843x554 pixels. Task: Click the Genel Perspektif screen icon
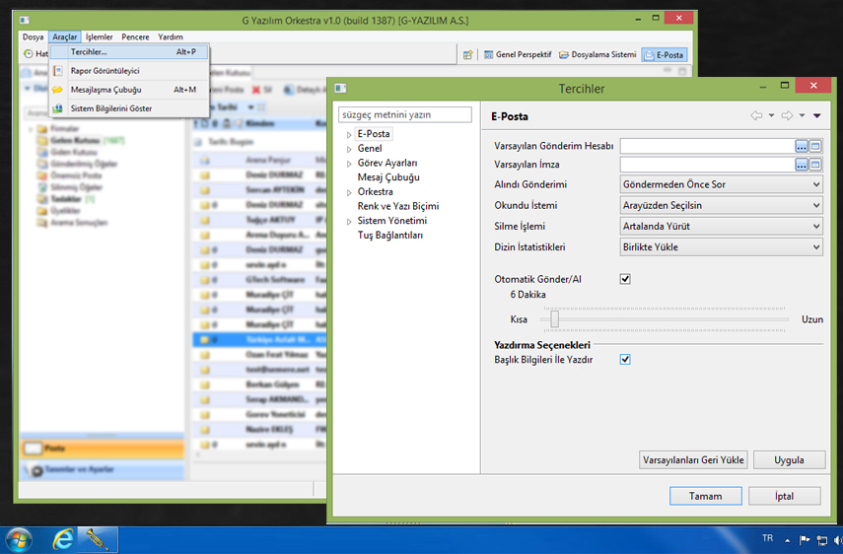point(488,55)
